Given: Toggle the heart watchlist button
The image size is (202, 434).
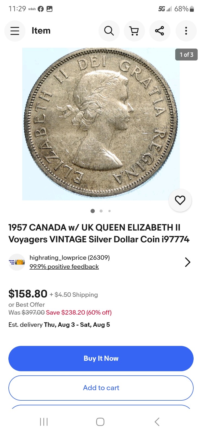Looking at the screenshot, I should click(x=180, y=200).
